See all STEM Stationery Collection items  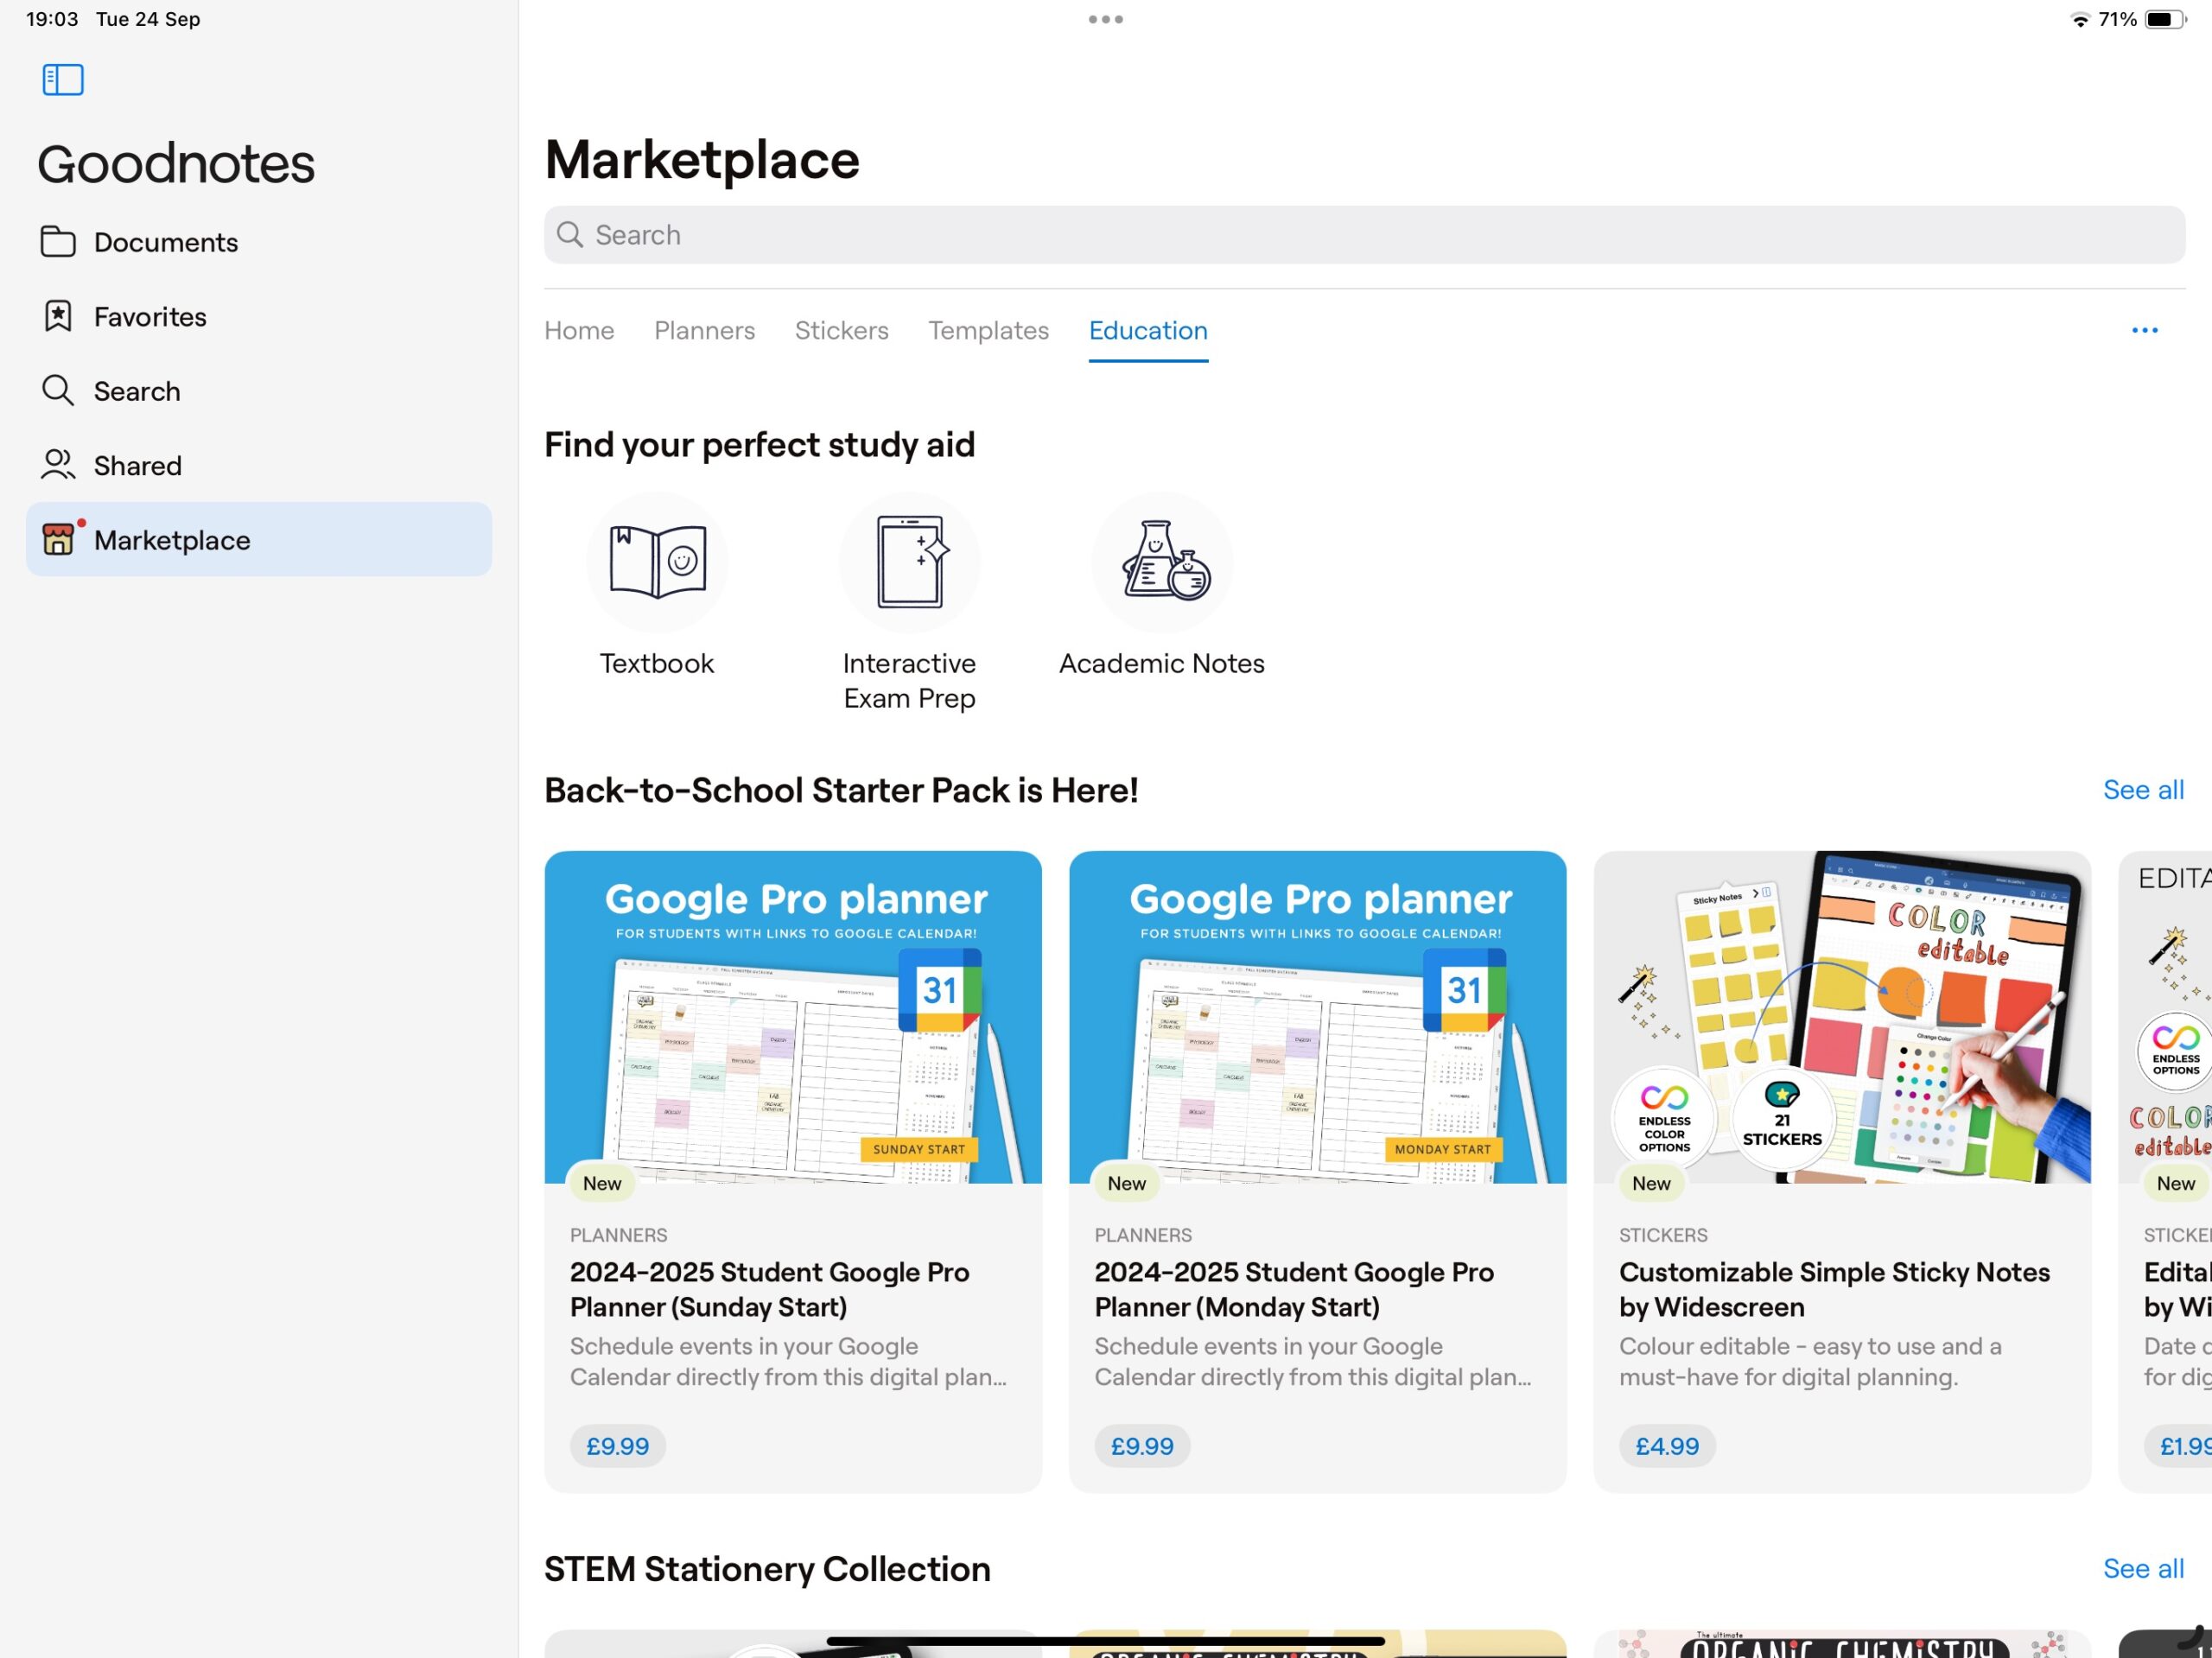tap(2143, 1568)
